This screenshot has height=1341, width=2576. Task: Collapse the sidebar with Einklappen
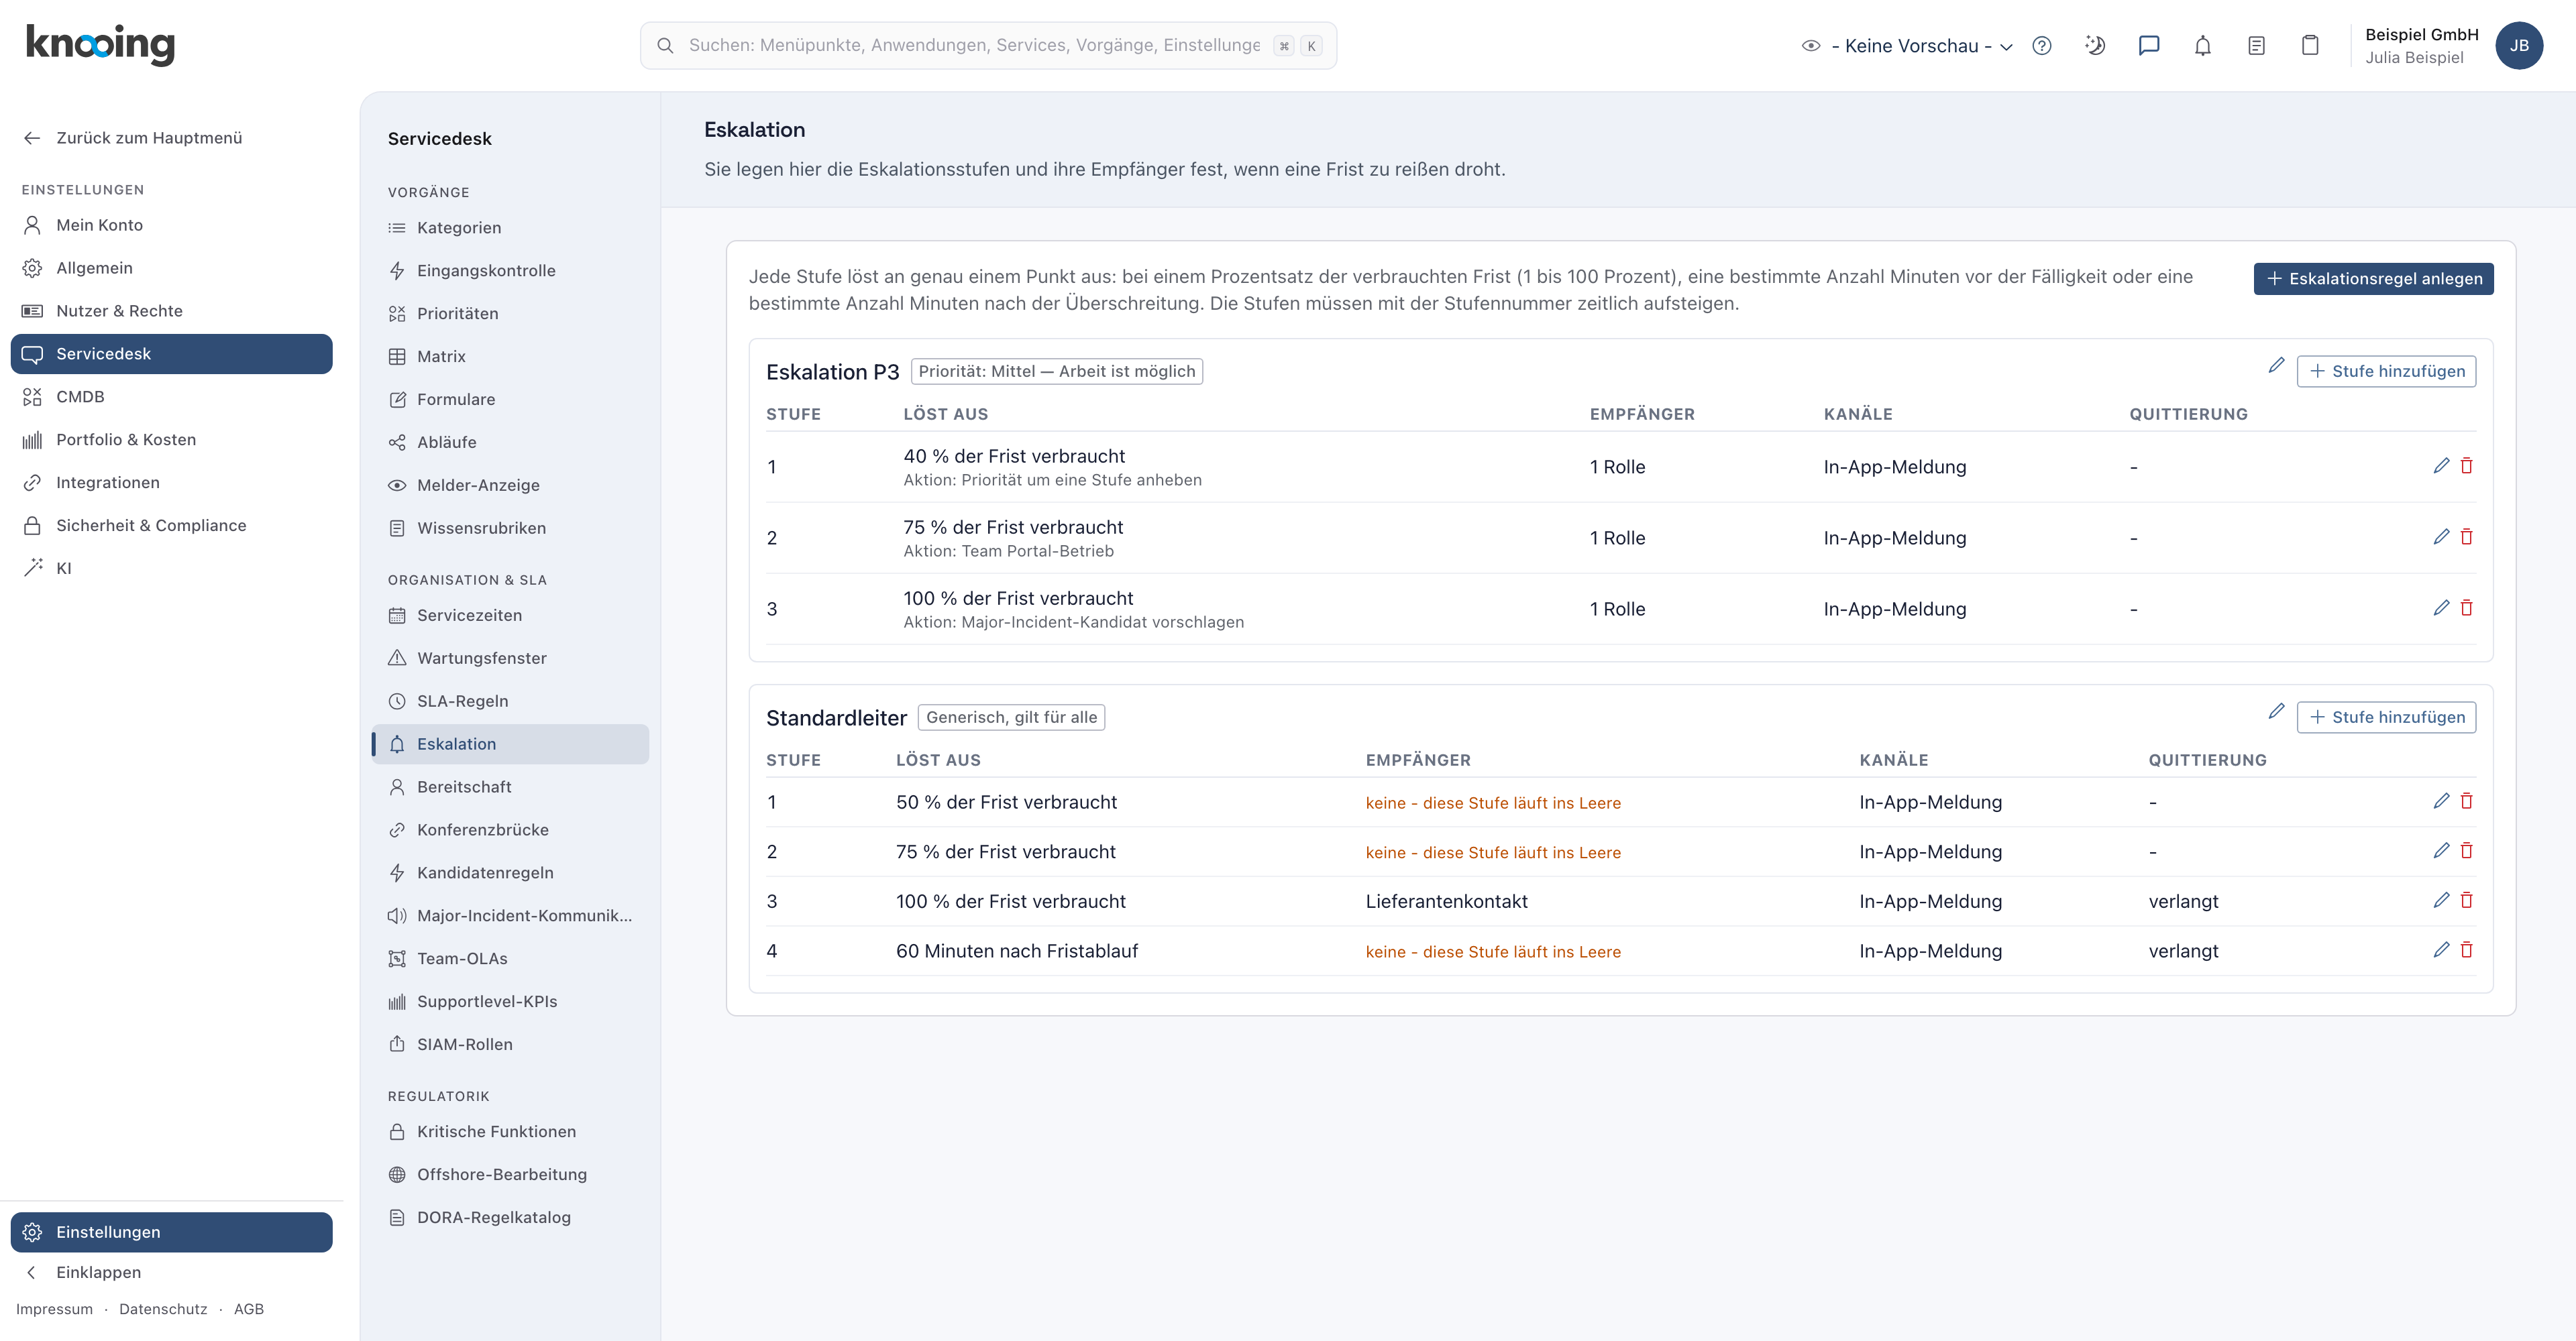(98, 1272)
